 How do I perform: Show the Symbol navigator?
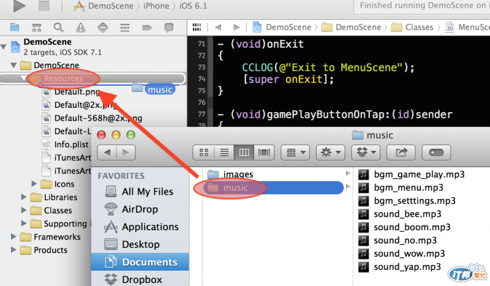point(37,28)
